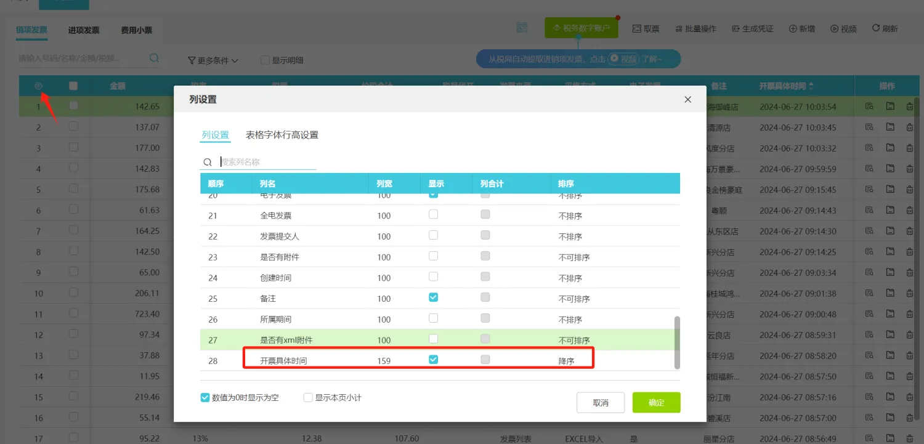Close the 列设置 dialog with the X
924x444 pixels.
[x=688, y=100]
